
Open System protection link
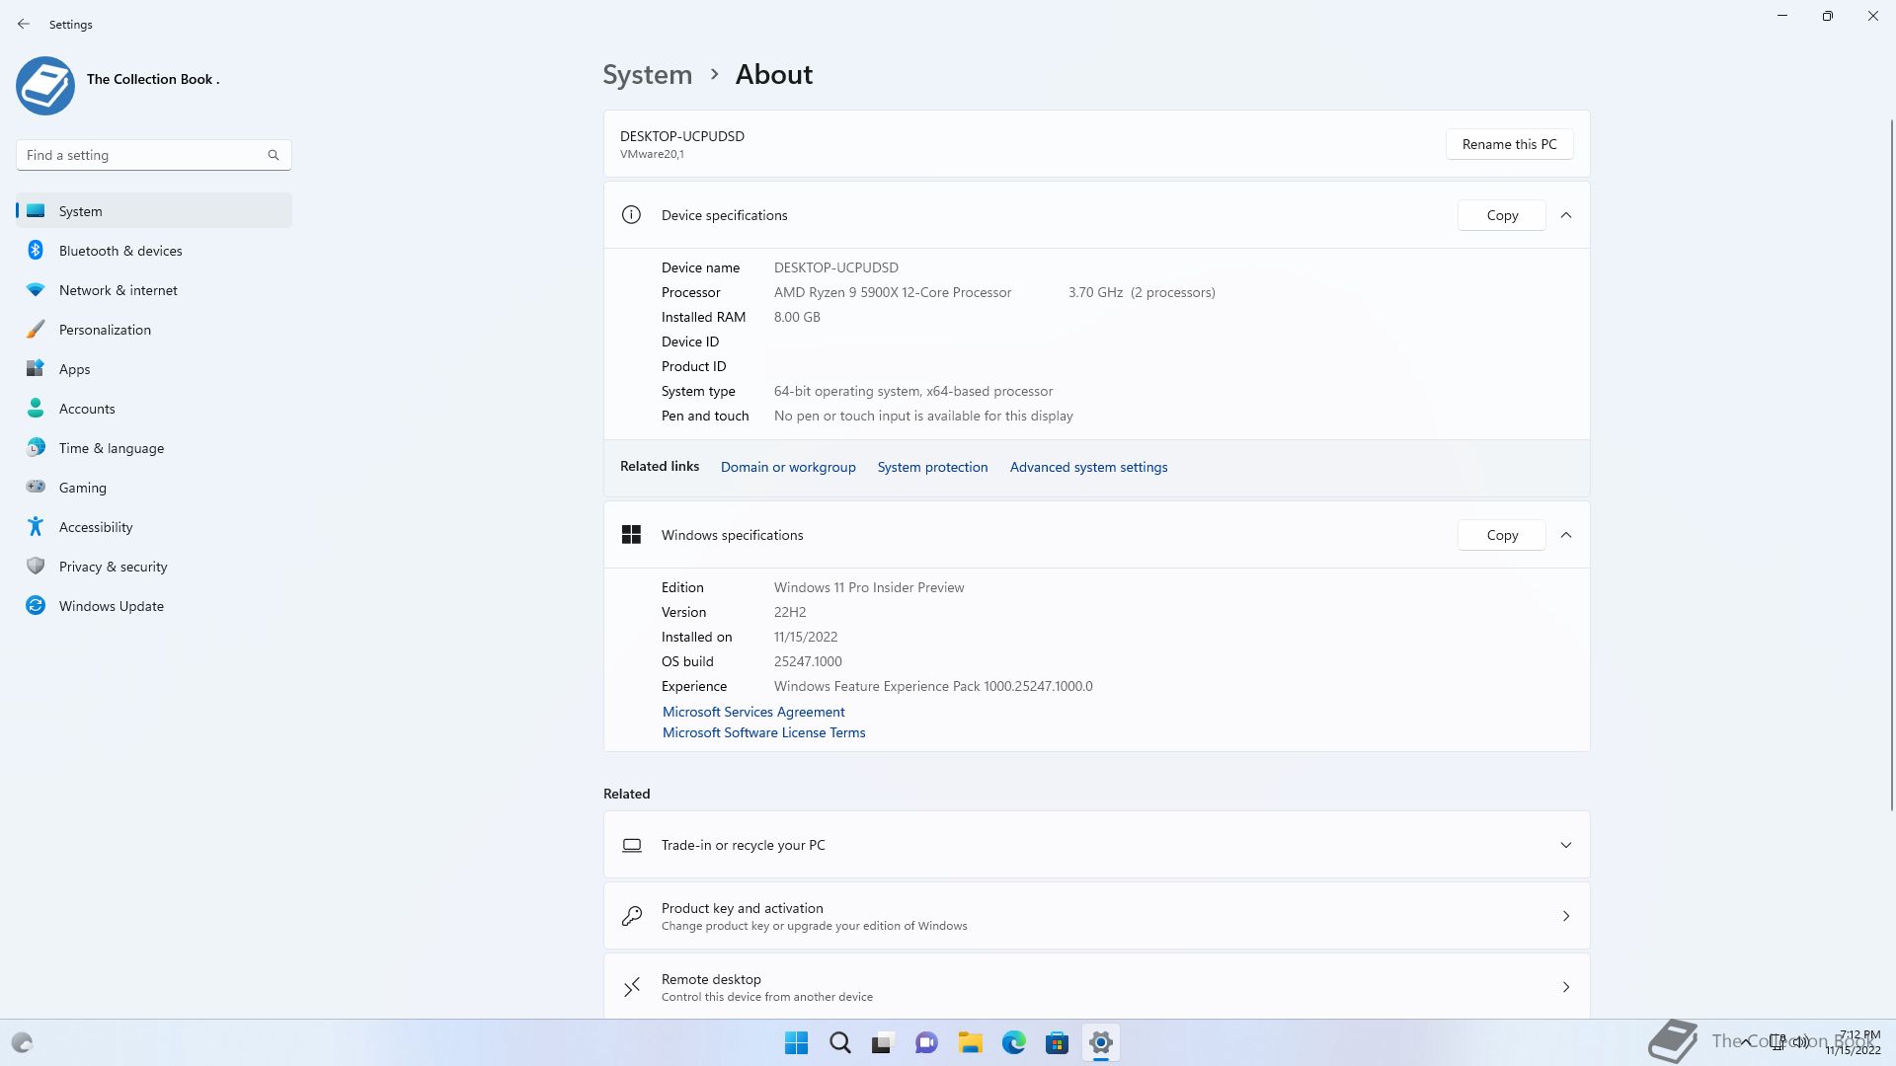[x=932, y=467]
